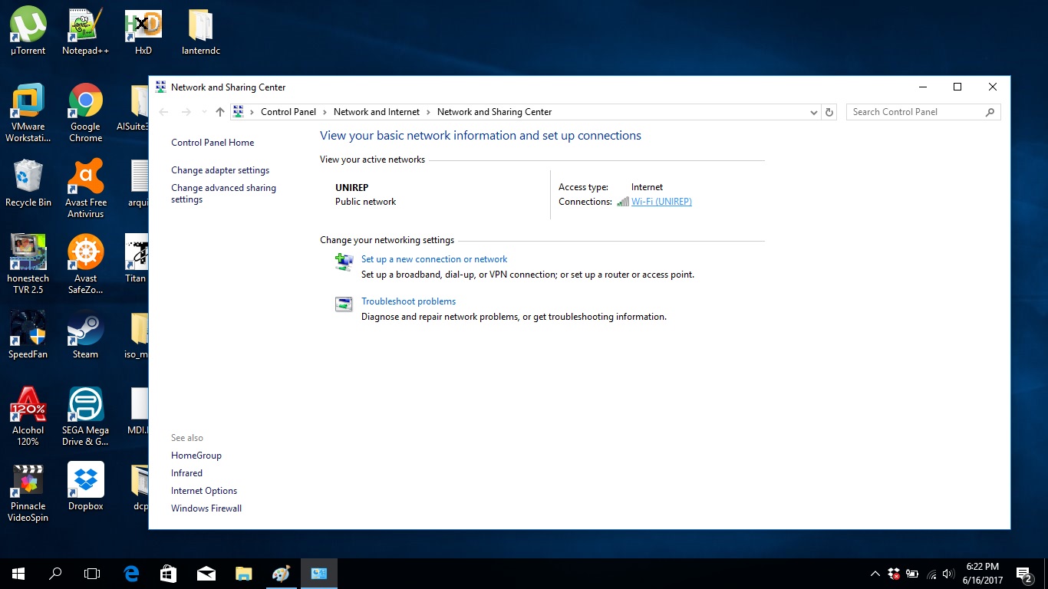Open Infrared under See also
Viewport: 1048px width, 589px height.
coord(186,473)
